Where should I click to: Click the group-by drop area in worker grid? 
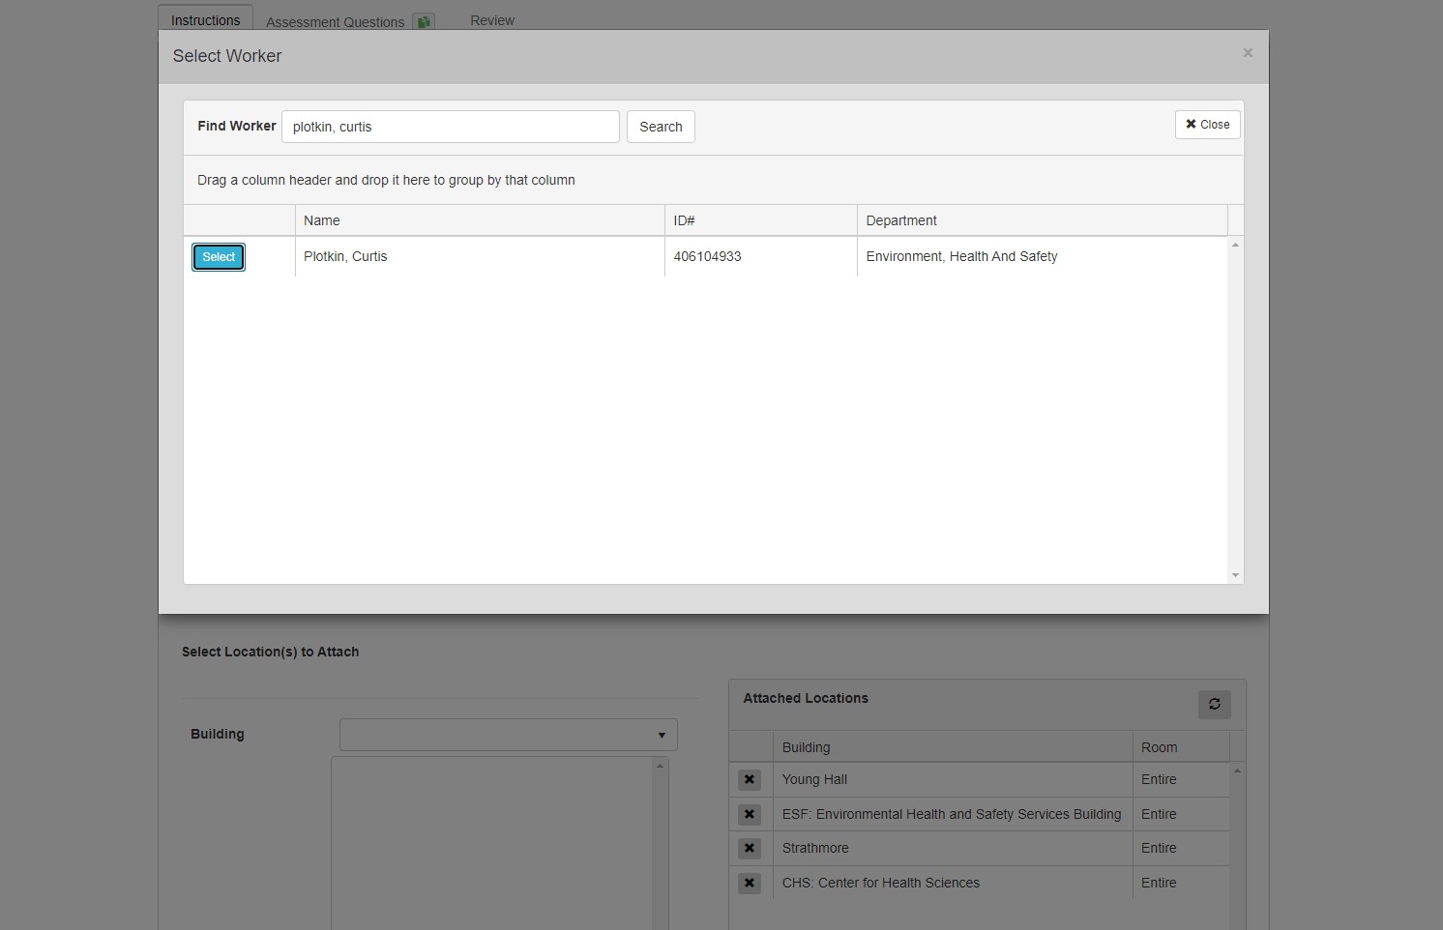pyautogui.click(x=714, y=180)
